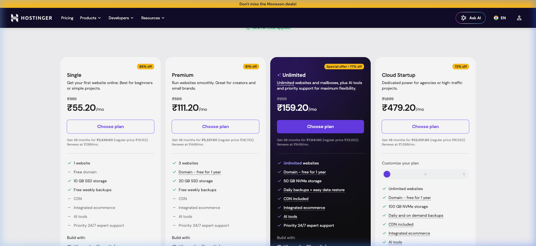Click '20 GB SSD storage' text
The image size is (536, 246).
pyautogui.click(x=196, y=181)
